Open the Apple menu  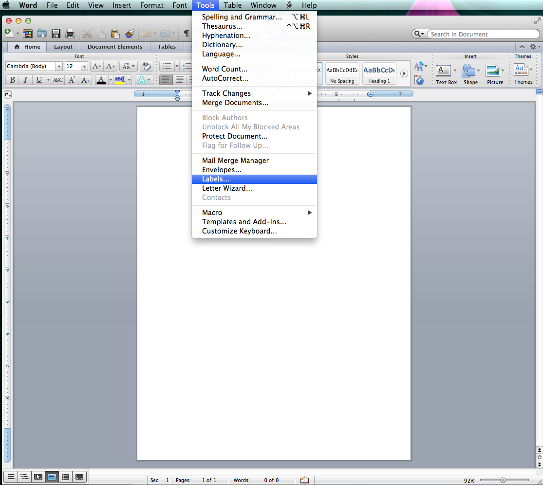pyautogui.click(x=7, y=5)
